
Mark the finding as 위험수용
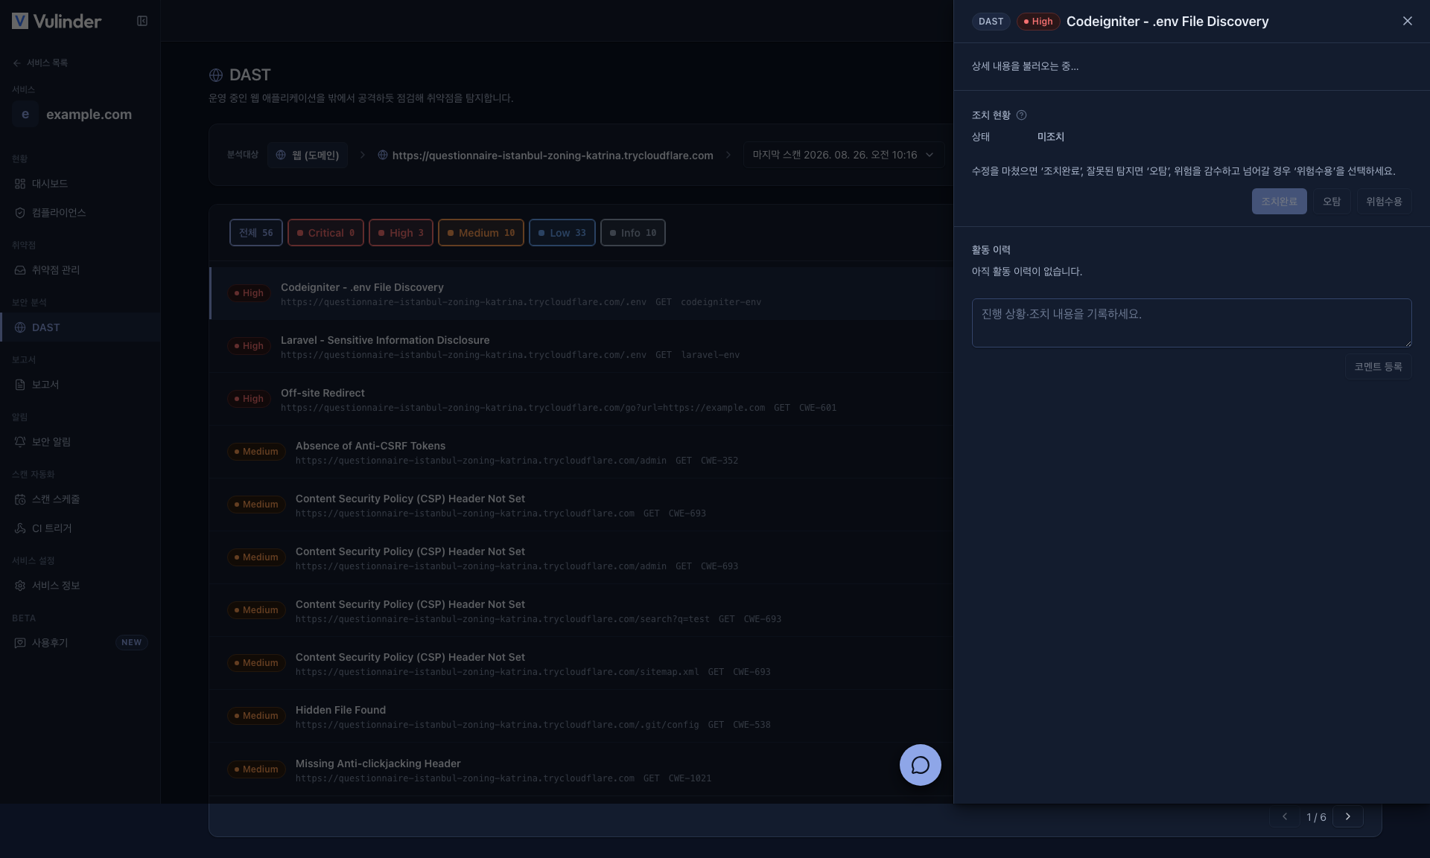pos(1384,202)
